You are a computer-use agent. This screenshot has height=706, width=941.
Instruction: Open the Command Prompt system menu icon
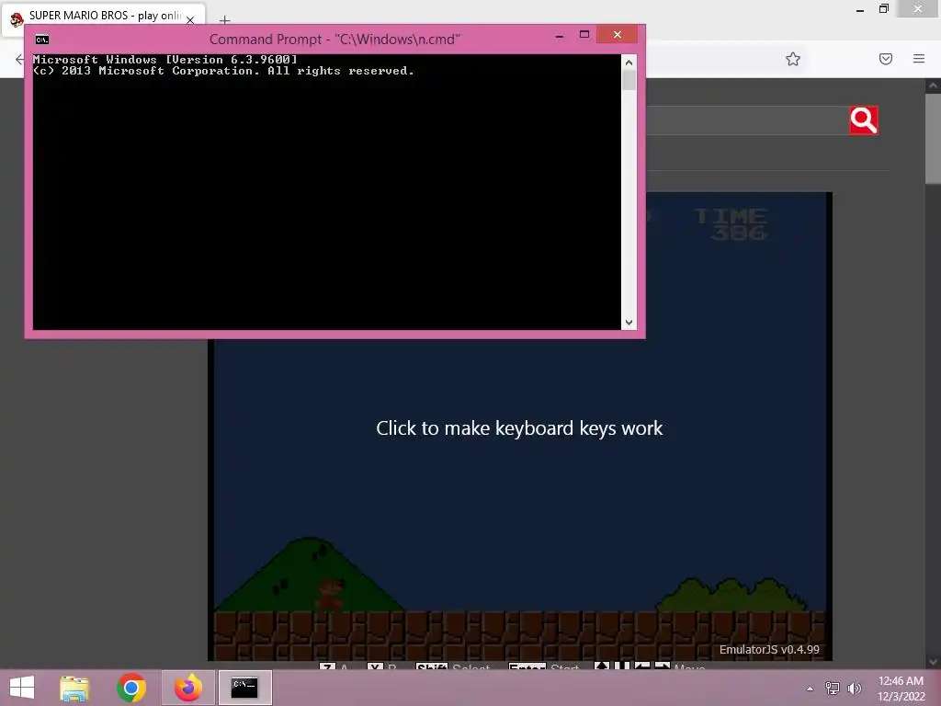pyautogui.click(x=42, y=40)
